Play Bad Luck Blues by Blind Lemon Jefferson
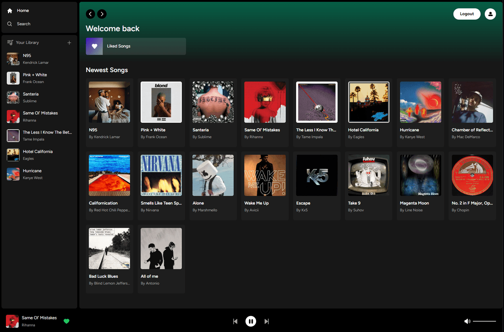The width and height of the screenshot is (504, 332). [x=109, y=248]
